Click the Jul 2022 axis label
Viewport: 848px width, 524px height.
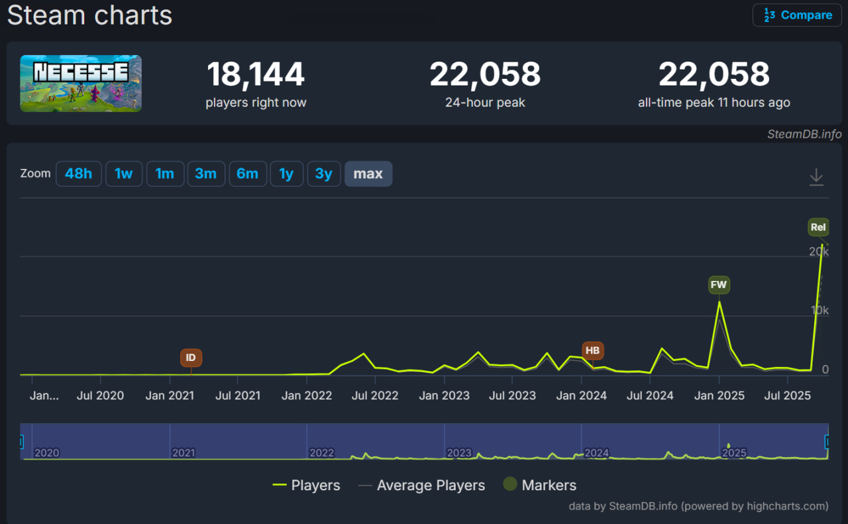pos(375,395)
